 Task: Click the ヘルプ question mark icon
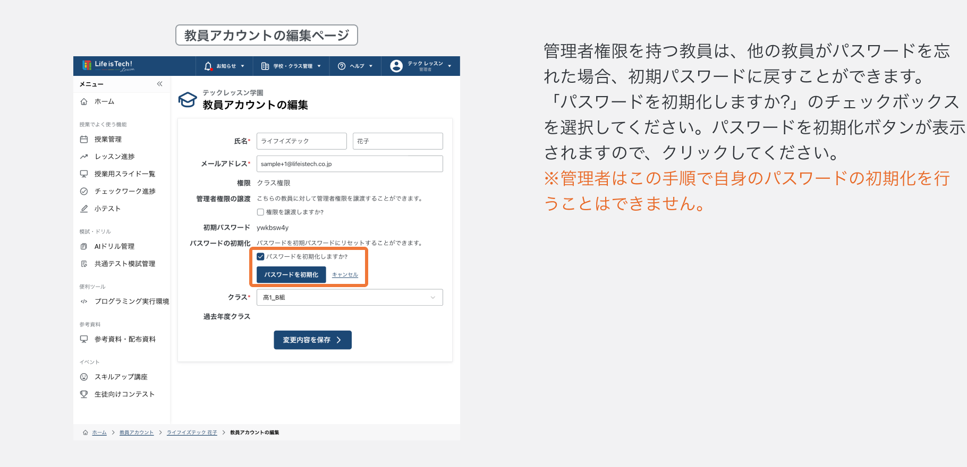click(x=342, y=66)
